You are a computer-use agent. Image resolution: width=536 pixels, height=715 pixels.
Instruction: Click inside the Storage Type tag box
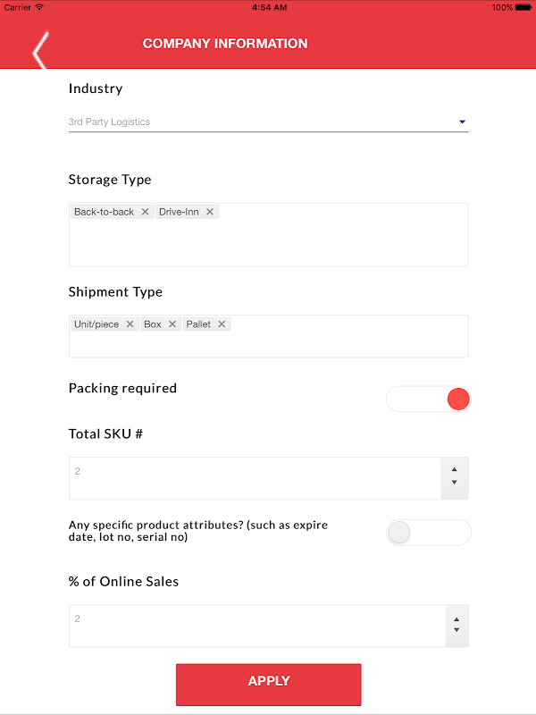(x=268, y=243)
